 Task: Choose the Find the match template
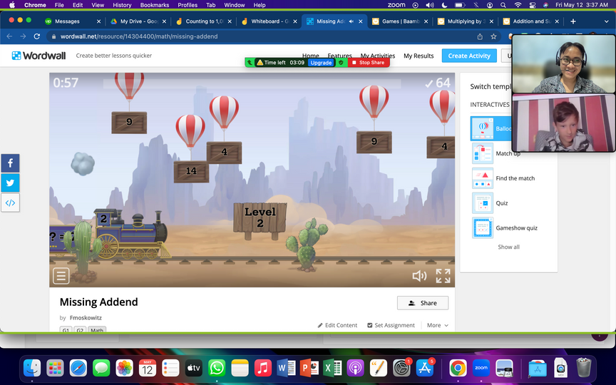(x=515, y=178)
